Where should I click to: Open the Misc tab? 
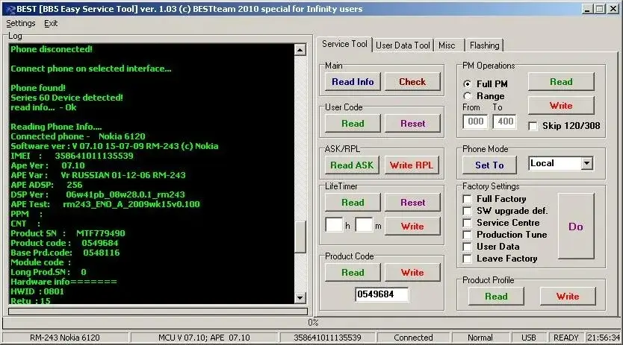tap(447, 45)
